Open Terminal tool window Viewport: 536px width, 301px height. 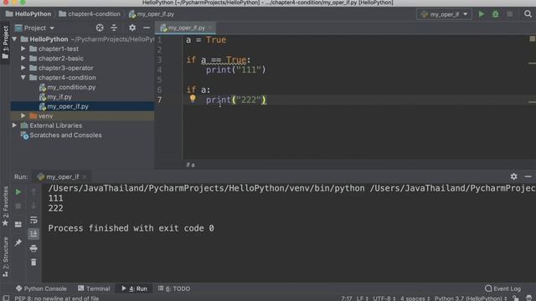pos(94,288)
